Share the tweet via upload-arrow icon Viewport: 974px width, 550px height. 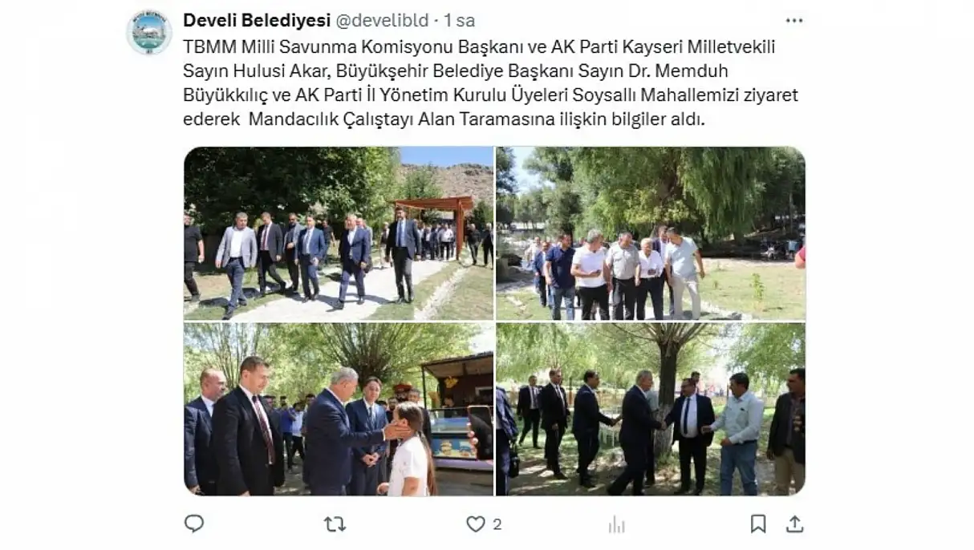[794, 524]
